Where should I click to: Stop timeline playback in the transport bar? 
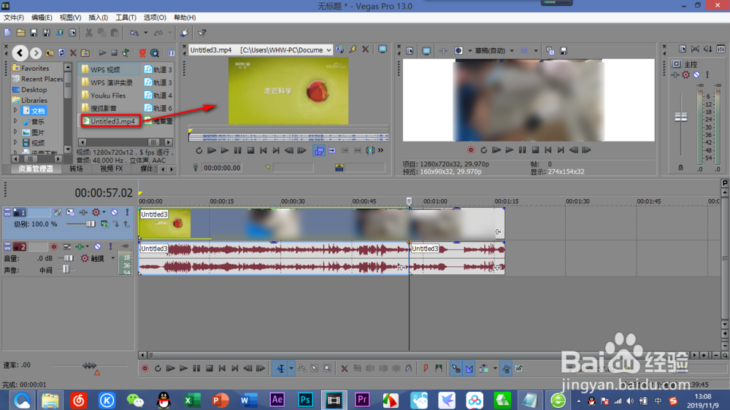[210, 368]
